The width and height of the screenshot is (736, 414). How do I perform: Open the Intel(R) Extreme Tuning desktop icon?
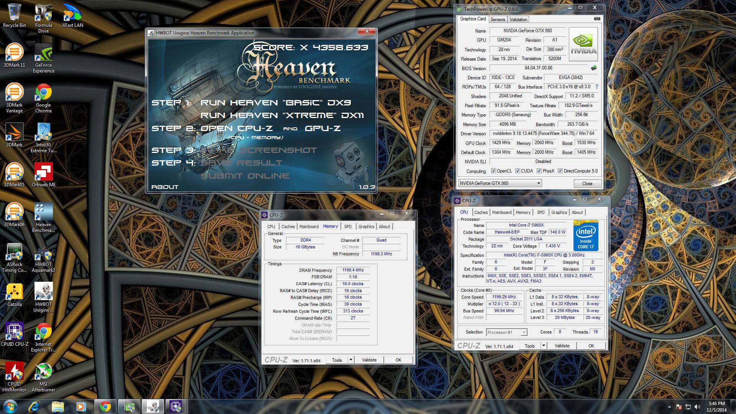43,138
